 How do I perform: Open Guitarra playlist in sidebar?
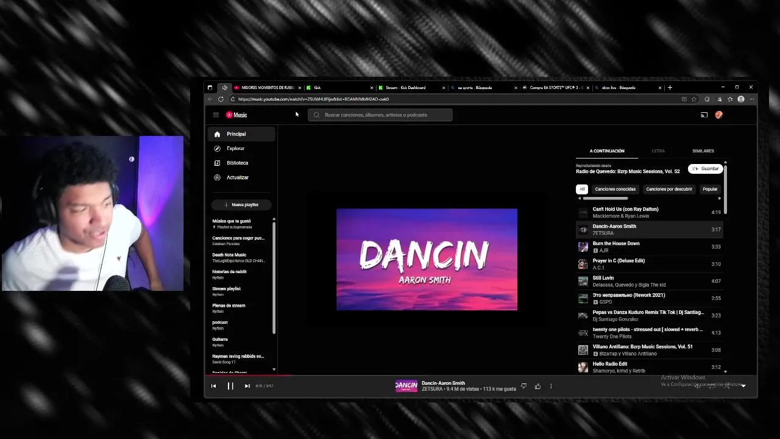point(240,342)
